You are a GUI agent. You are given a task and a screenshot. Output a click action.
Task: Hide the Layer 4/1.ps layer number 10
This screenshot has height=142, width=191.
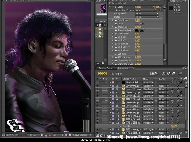[x=97, y=113]
